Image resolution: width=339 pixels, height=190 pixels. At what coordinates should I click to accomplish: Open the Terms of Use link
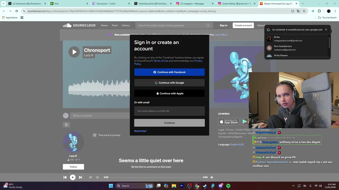(x=161, y=61)
